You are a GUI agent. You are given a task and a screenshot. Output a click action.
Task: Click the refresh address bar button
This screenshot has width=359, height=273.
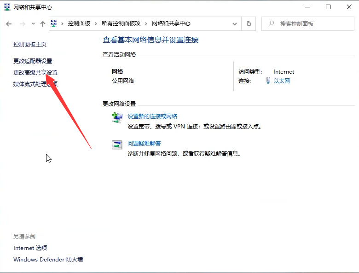click(x=249, y=23)
